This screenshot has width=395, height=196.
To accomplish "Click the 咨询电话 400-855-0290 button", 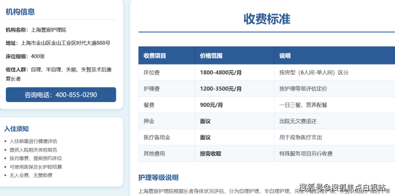I will [x=61, y=95].
